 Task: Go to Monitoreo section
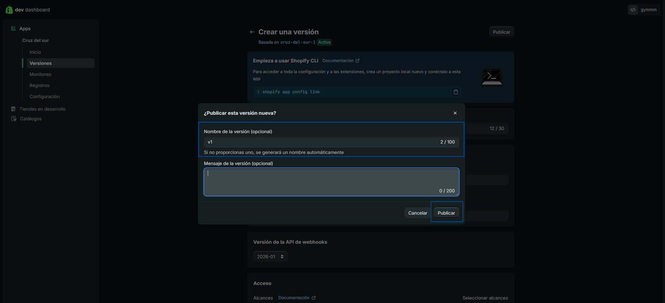(40, 74)
